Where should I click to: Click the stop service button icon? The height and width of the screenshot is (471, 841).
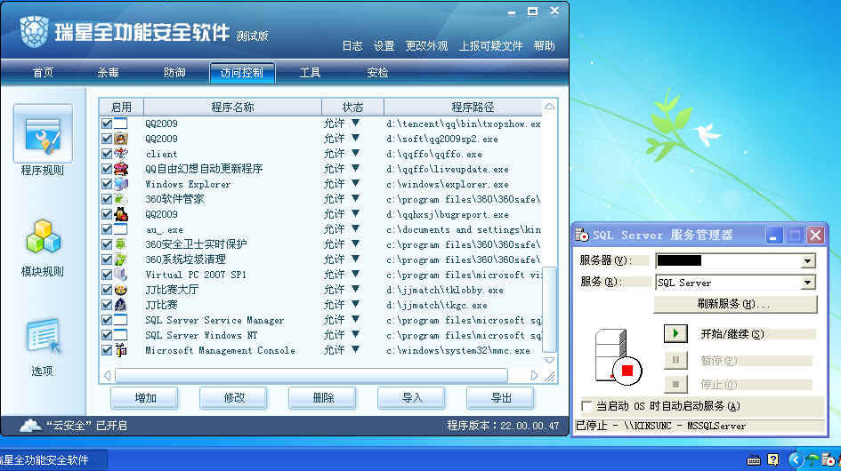pos(675,384)
